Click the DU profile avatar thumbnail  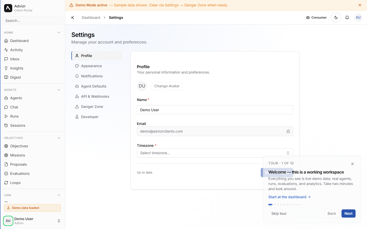click(x=142, y=86)
